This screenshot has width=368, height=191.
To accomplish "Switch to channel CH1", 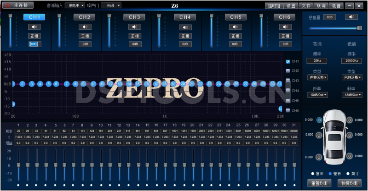I will (34, 17).
